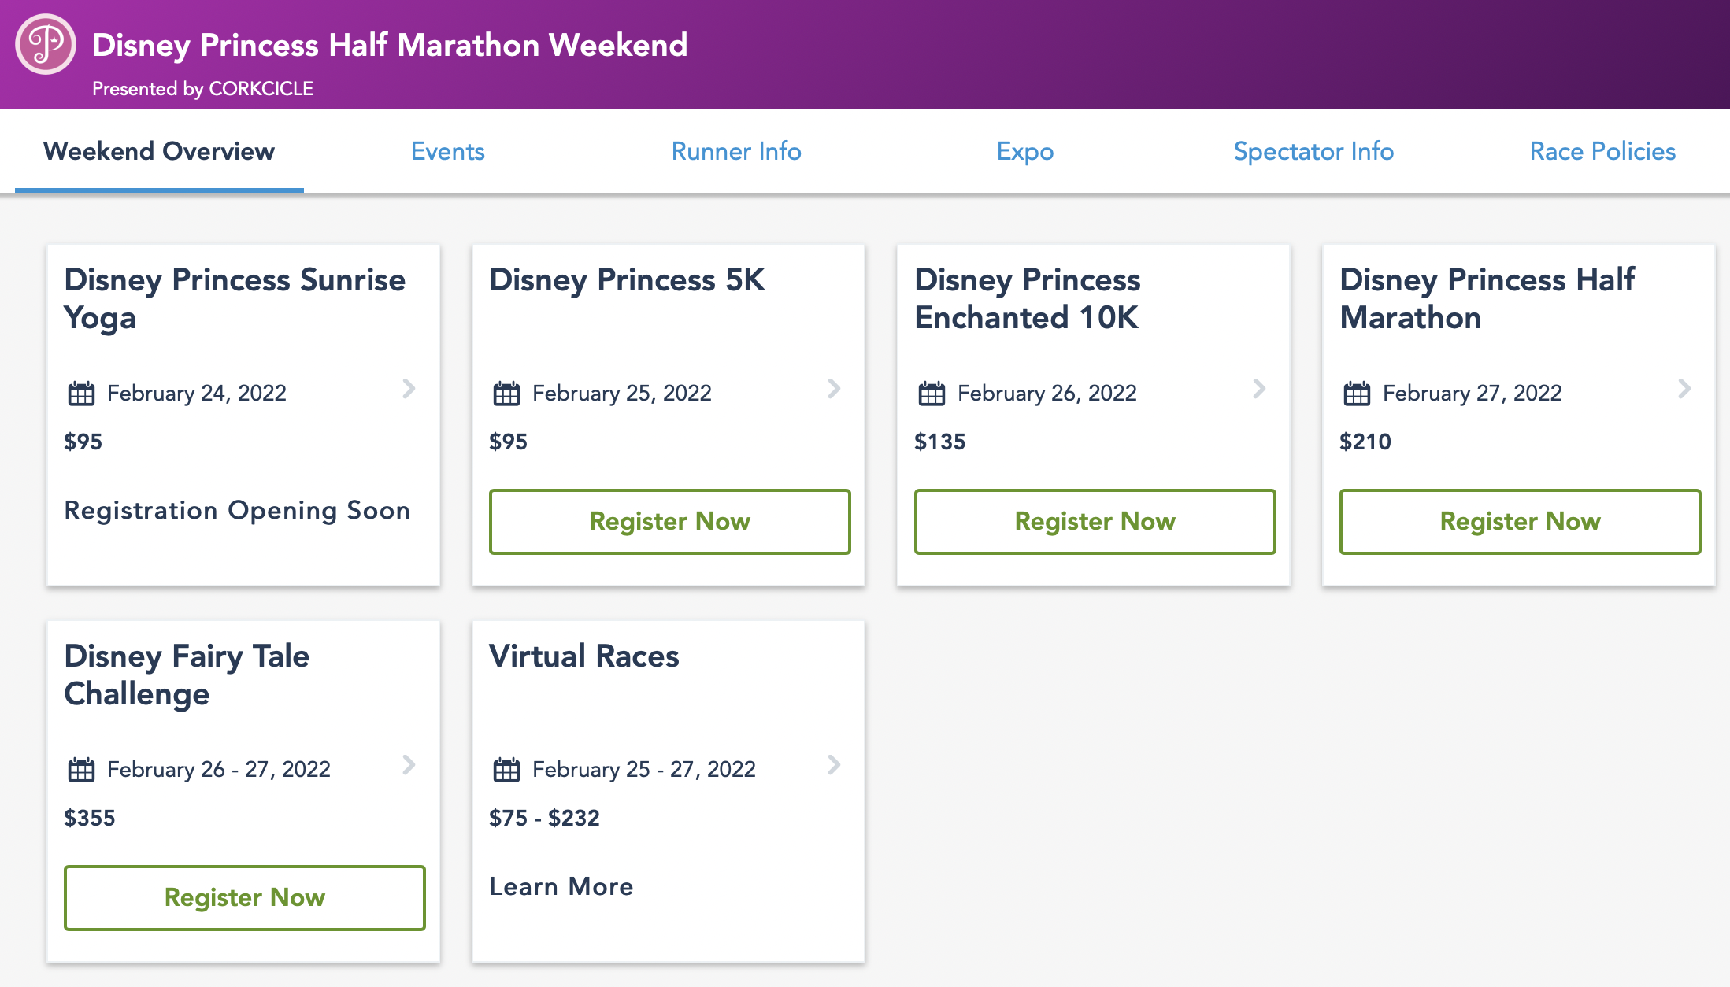Click the Disney Princess logo icon
This screenshot has width=1730, height=987.
click(x=46, y=44)
